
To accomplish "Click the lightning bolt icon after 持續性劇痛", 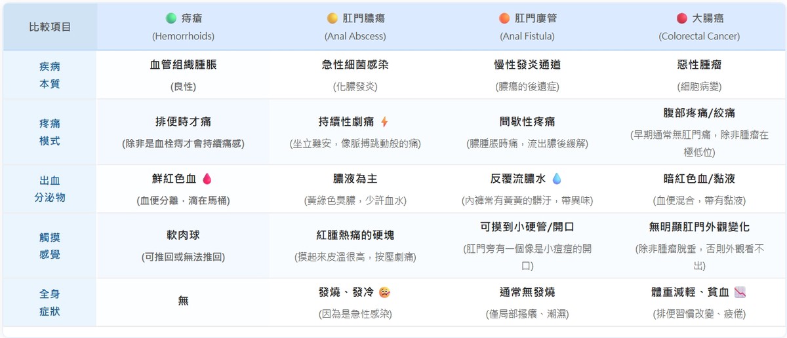I will tap(384, 122).
